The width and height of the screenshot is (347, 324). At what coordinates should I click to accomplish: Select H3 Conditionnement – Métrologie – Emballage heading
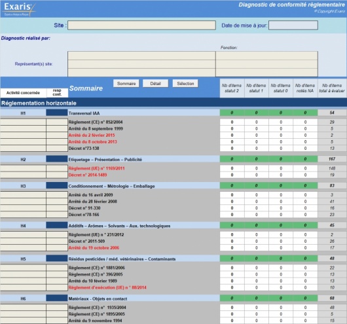coord(111,186)
